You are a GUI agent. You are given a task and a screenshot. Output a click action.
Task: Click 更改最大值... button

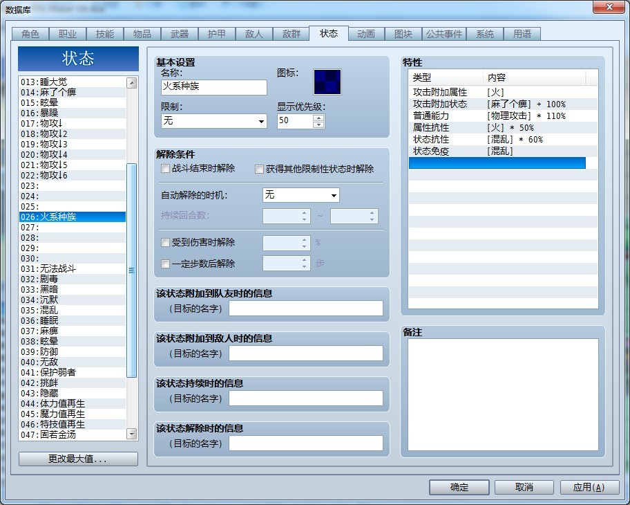tap(78, 459)
